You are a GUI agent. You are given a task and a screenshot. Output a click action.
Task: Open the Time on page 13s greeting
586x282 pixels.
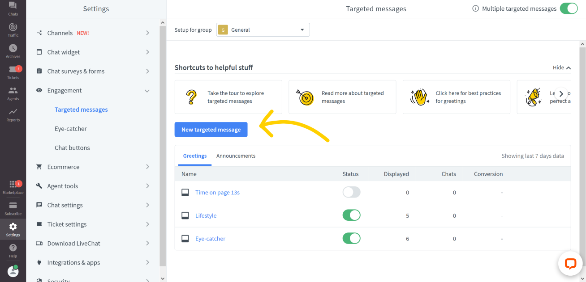coord(217,193)
